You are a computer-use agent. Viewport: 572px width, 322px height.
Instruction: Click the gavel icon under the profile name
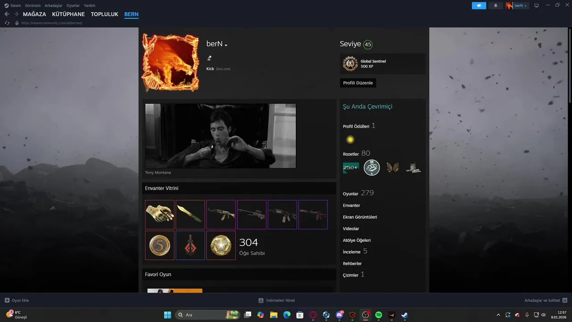point(209,58)
